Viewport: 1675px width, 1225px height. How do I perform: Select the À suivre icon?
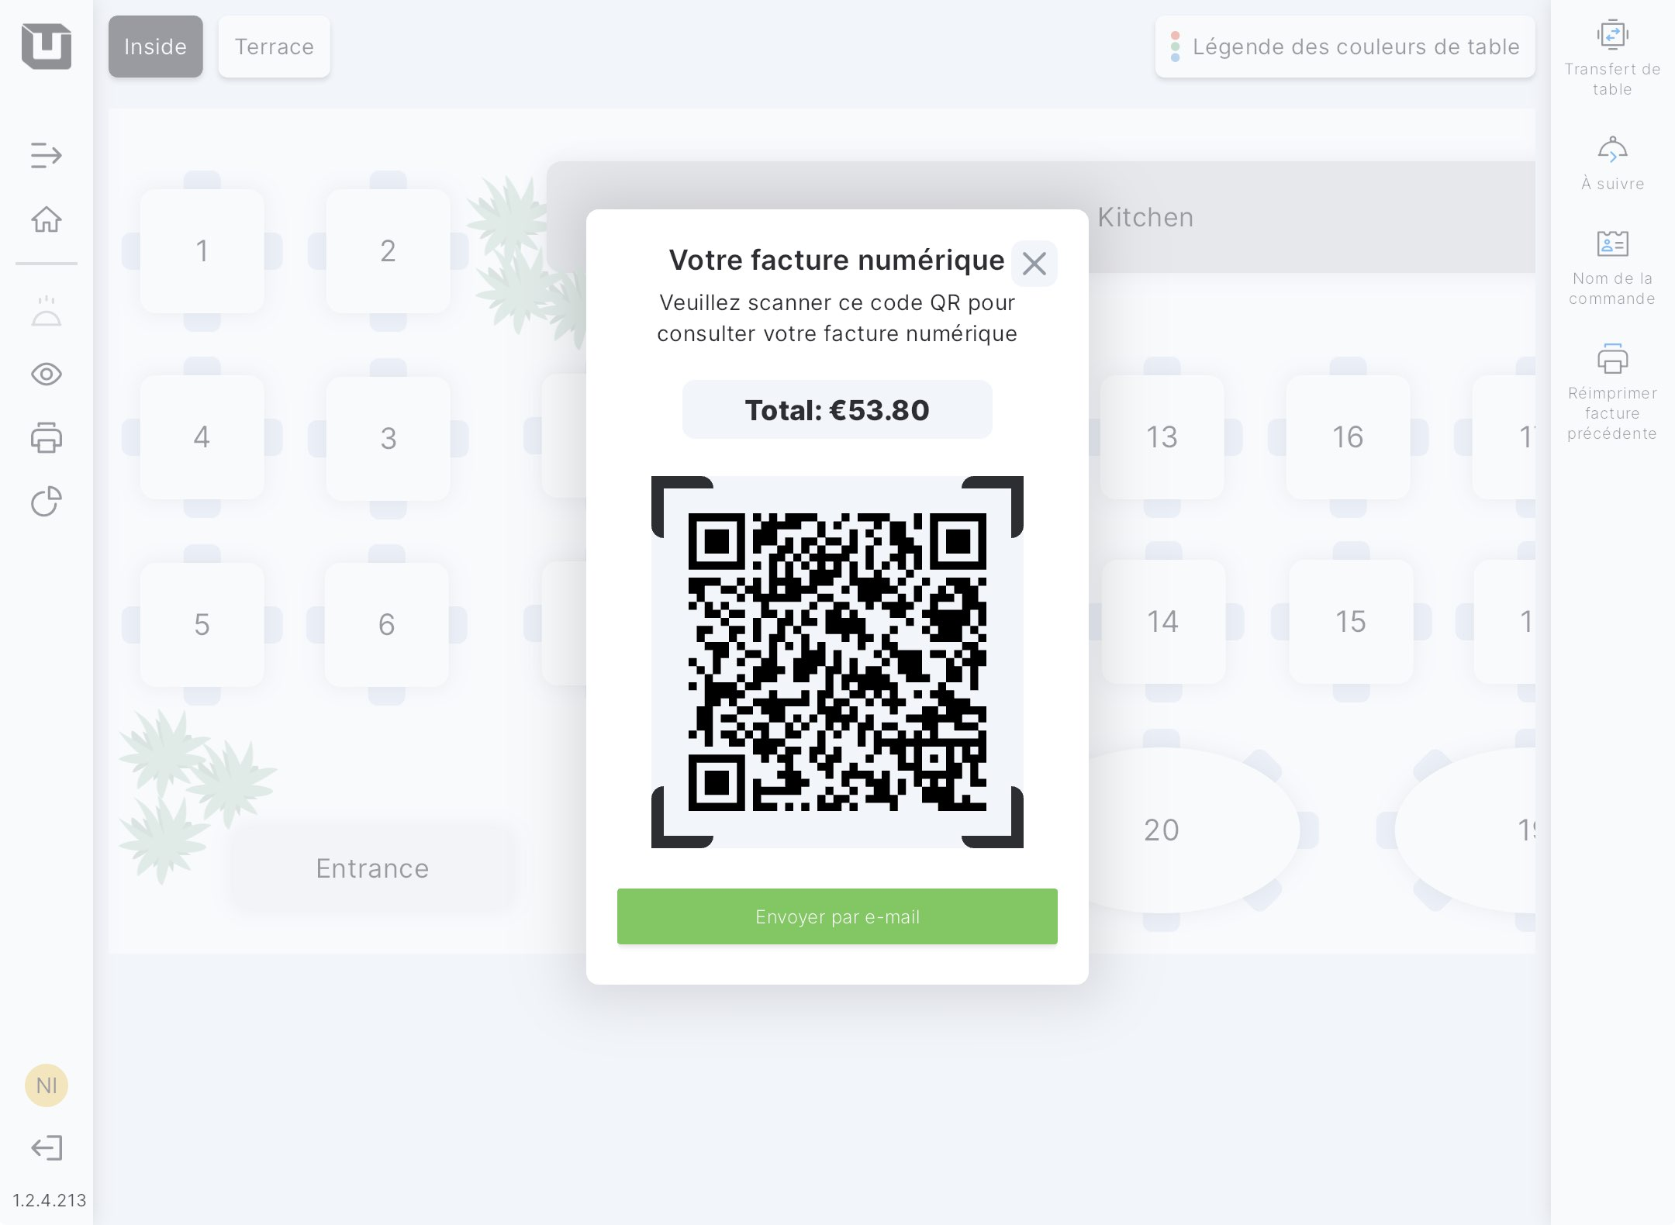point(1612,164)
